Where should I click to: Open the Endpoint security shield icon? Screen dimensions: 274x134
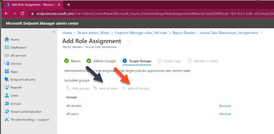pos(7,79)
